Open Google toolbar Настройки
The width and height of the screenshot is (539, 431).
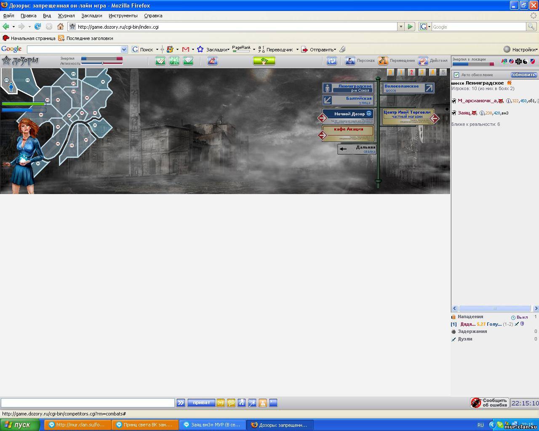520,49
